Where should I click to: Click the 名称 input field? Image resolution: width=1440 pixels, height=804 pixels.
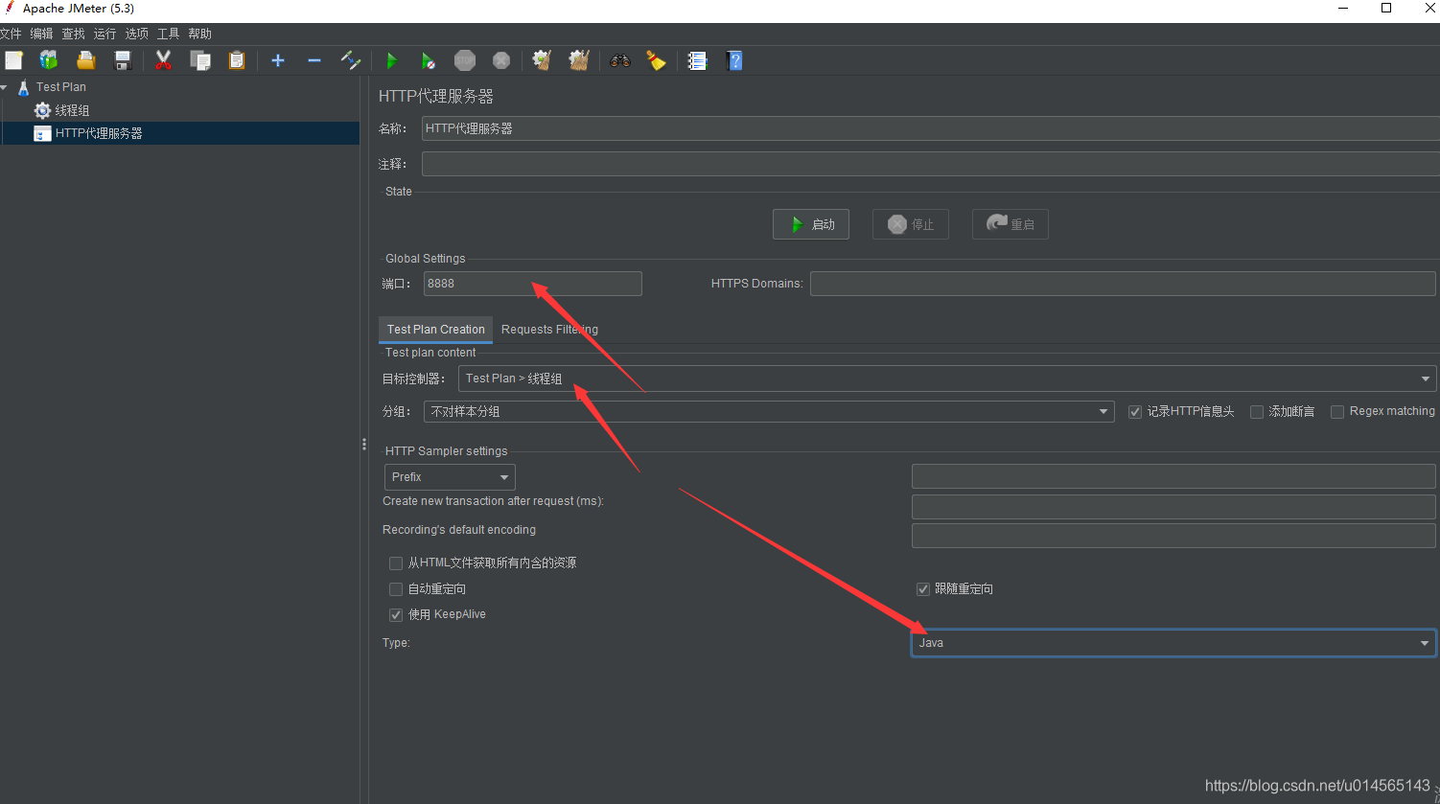pos(930,128)
